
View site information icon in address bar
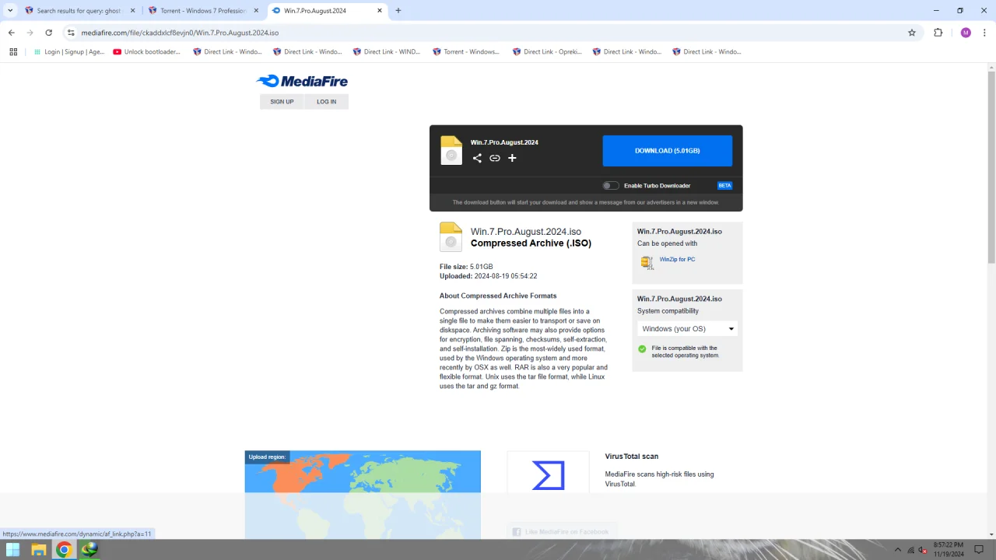(71, 33)
